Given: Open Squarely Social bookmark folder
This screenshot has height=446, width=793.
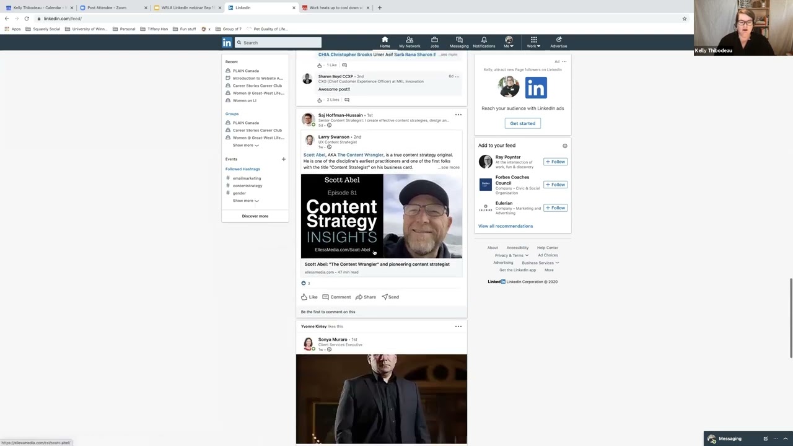Looking at the screenshot, I should [x=43, y=29].
